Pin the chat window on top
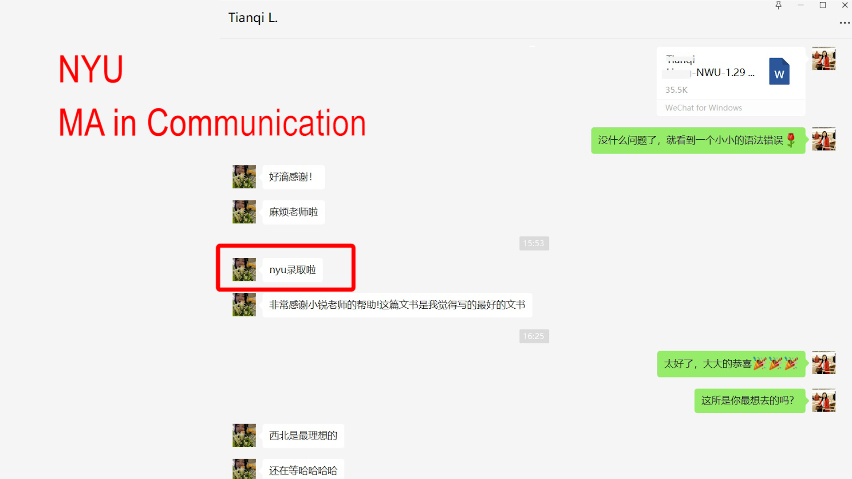Screen dimensions: 852x479 [x=778, y=5]
